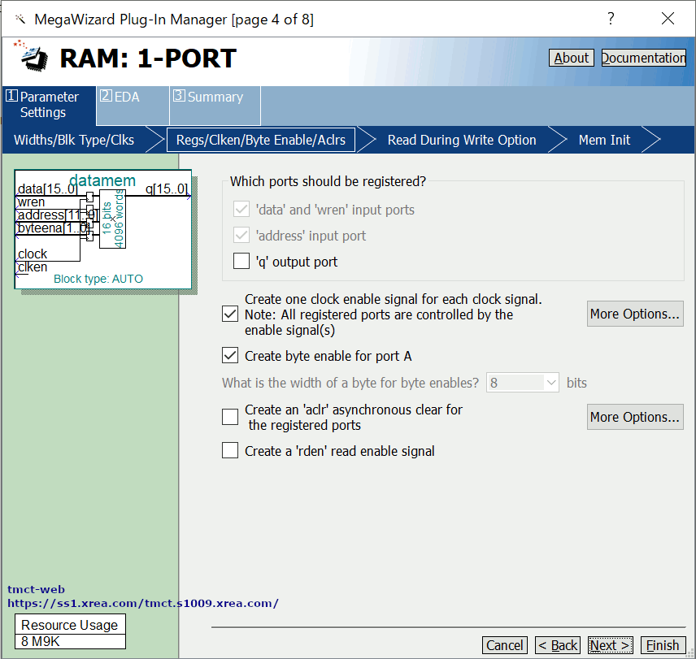The width and height of the screenshot is (696, 659).
Task: Enable the 'q' output port register
Action: 241,261
